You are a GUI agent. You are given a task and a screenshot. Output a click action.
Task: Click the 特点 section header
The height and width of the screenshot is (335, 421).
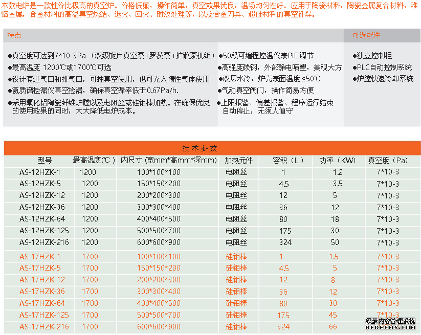tap(14, 35)
